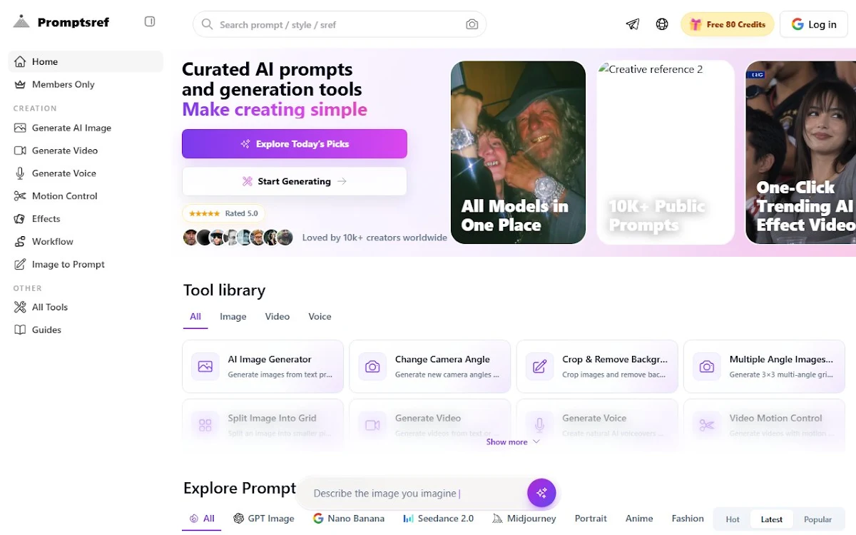Open Effects in sidebar
Screen dimensions: 856x535
(x=86, y=219)
